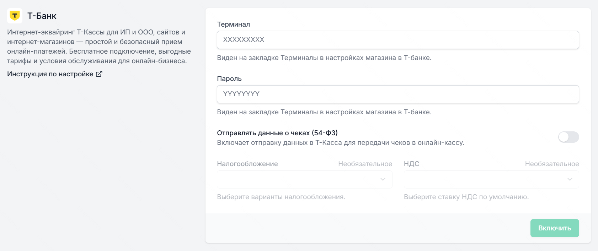This screenshot has height=251, width=598.
Task: Click the Включить button
Action: click(x=555, y=228)
